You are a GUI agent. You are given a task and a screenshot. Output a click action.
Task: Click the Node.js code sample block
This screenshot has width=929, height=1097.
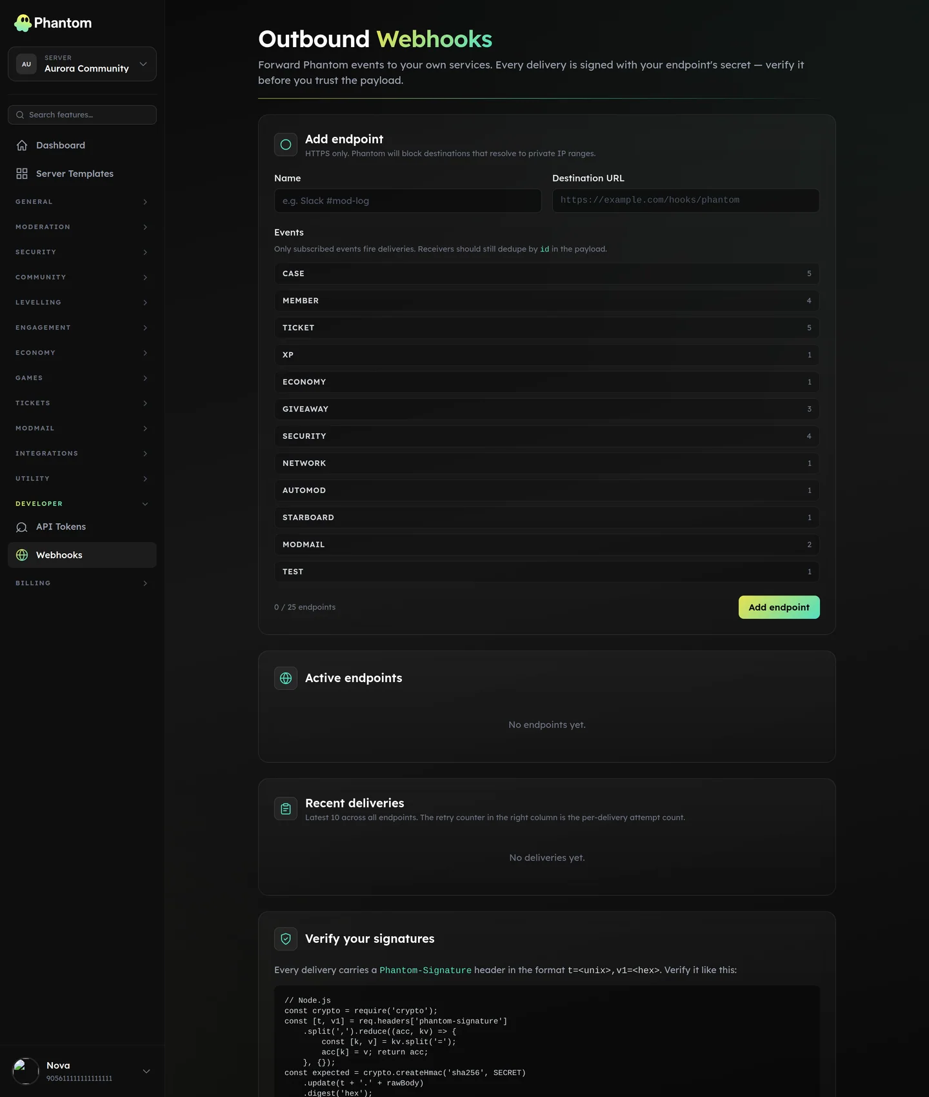click(x=546, y=1042)
